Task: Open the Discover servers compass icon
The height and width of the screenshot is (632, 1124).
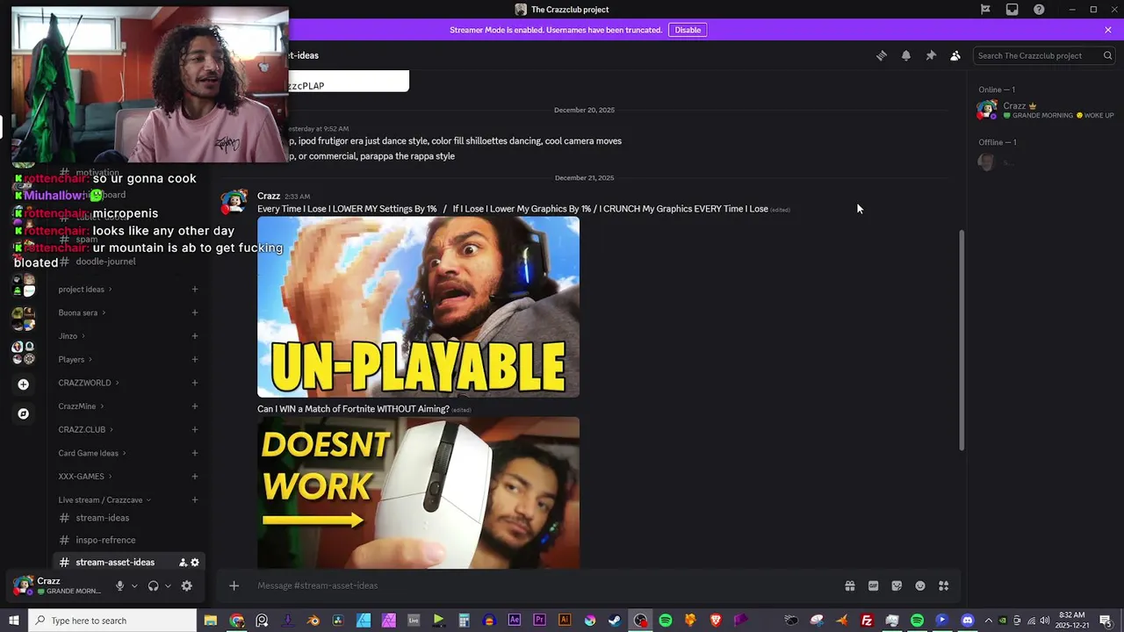Action: coord(24,413)
